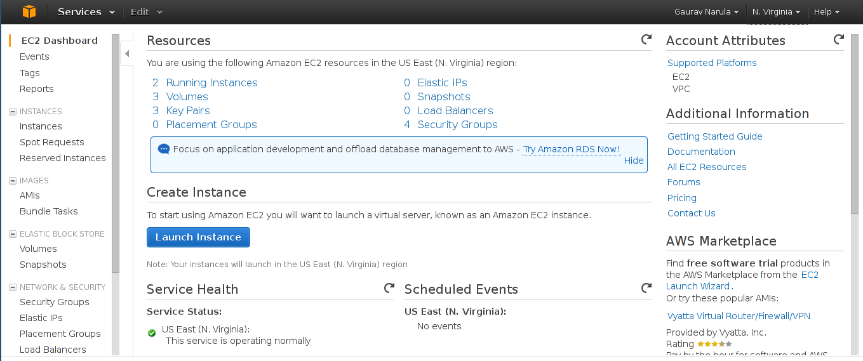The width and height of the screenshot is (863, 361).
Task: Refresh the Scheduled Events section
Action: (646, 288)
